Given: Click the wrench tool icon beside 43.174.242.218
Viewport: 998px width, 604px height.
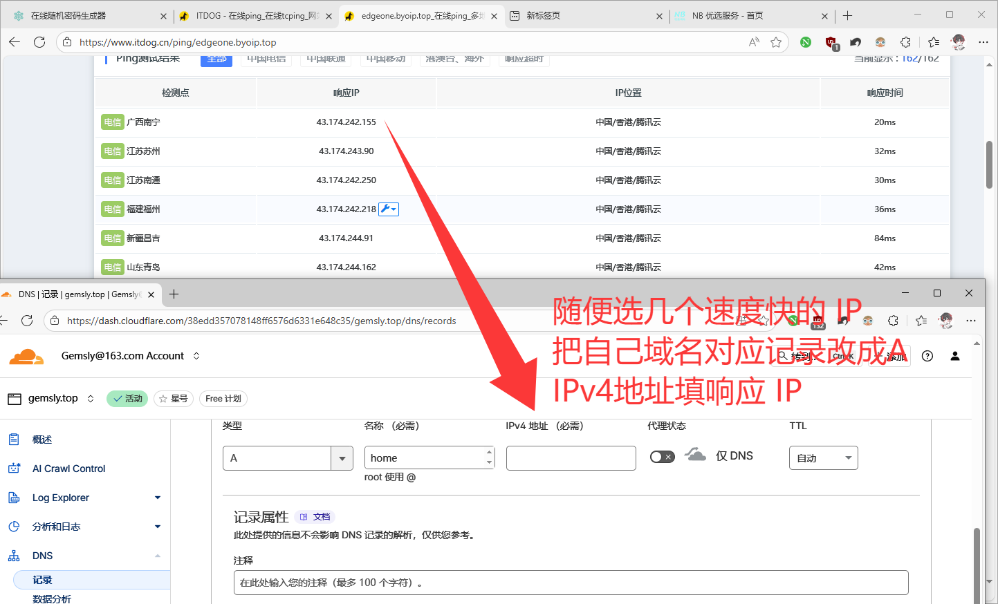Looking at the screenshot, I should pos(388,209).
